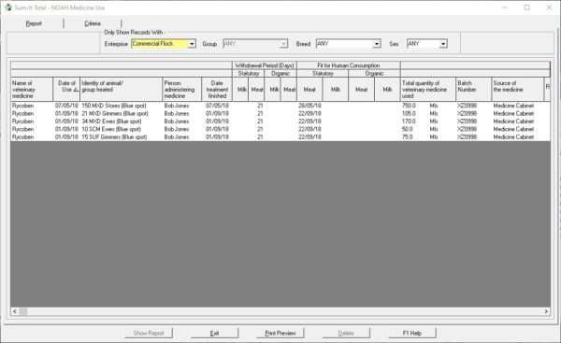The image size is (561, 343).
Task: Click the Sum-It Total app icon
Action: tap(8, 7)
